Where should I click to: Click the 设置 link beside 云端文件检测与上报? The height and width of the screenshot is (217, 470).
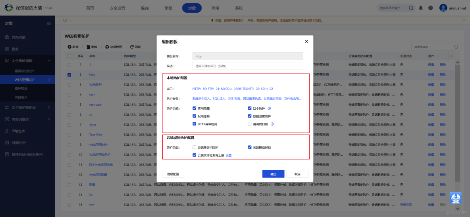coord(229,156)
